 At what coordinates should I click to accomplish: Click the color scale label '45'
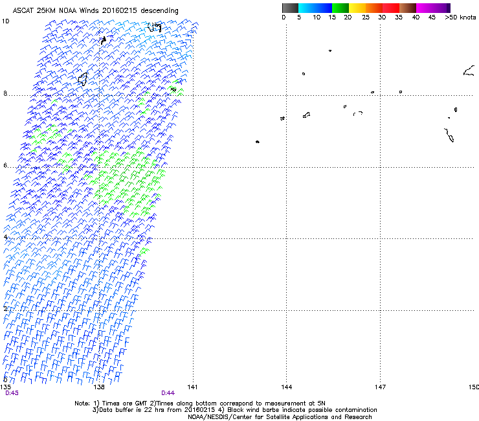click(x=432, y=17)
